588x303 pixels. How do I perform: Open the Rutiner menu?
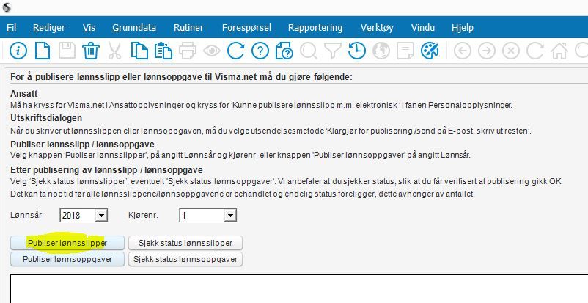[188, 28]
